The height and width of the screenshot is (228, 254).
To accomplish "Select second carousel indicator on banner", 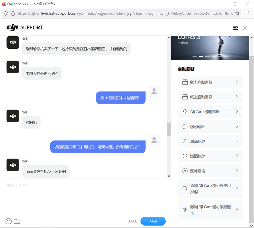I will pos(201,56).
